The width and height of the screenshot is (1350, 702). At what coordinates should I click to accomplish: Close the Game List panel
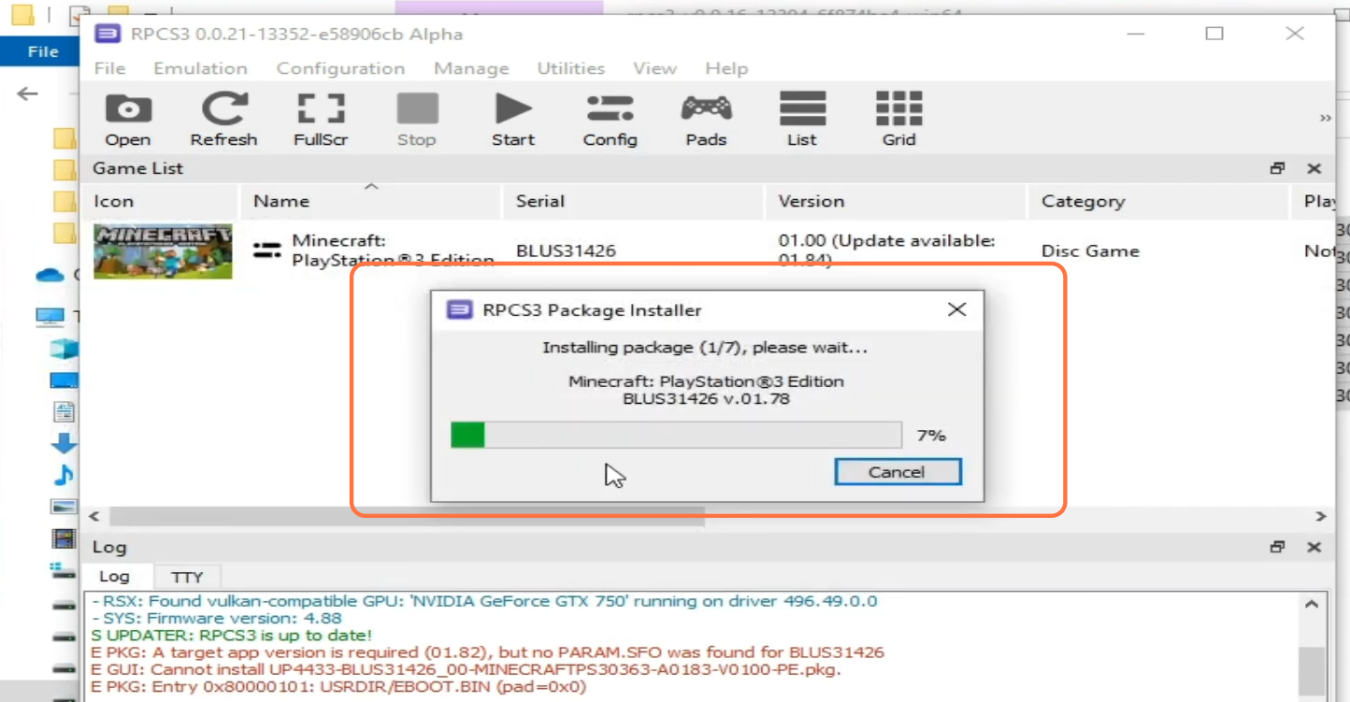pos(1314,168)
